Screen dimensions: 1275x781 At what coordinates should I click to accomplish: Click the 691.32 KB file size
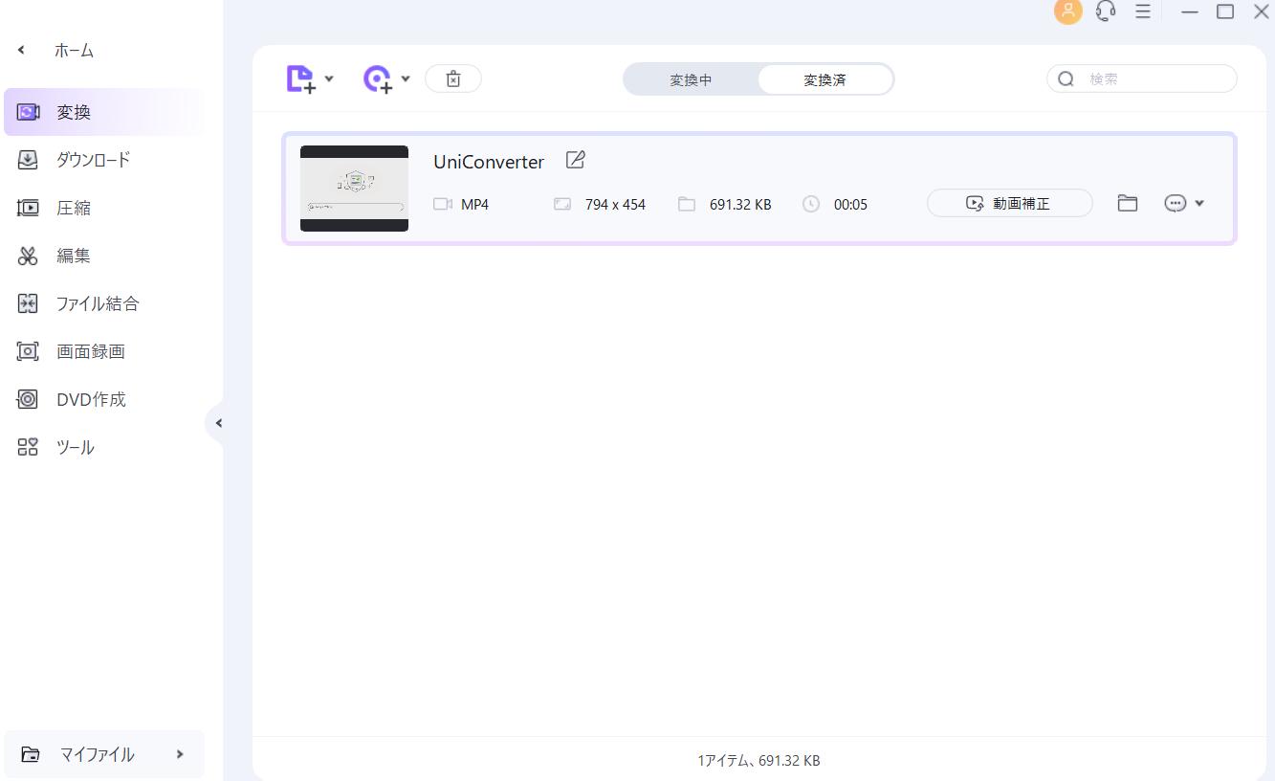(740, 204)
